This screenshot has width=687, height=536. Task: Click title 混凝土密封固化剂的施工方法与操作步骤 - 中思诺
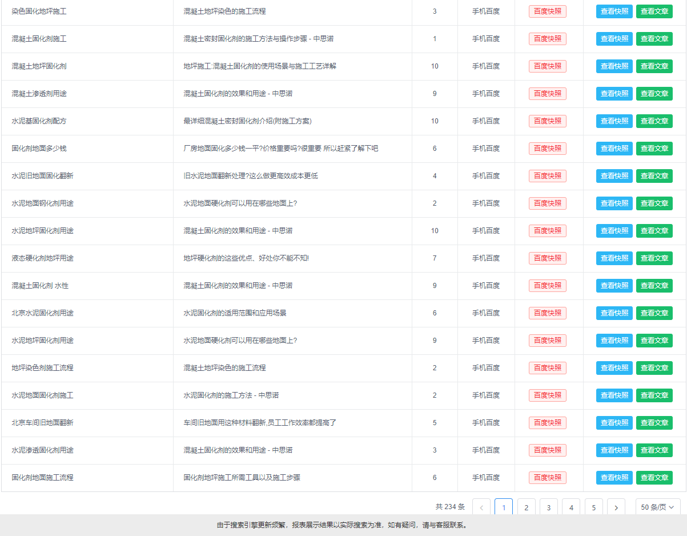[259, 39]
